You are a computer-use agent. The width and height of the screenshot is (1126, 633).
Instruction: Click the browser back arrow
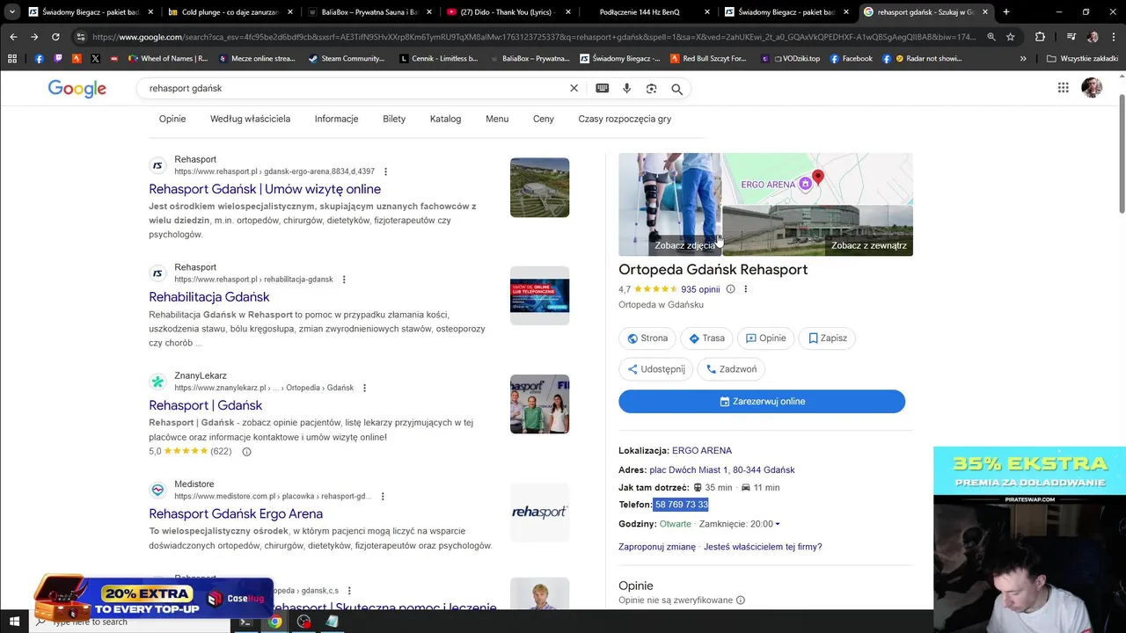(x=13, y=37)
